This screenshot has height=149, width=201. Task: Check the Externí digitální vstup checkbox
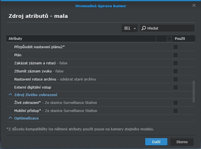[176, 87]
